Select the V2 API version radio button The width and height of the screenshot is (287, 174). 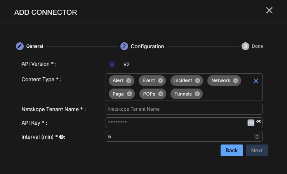112,64
